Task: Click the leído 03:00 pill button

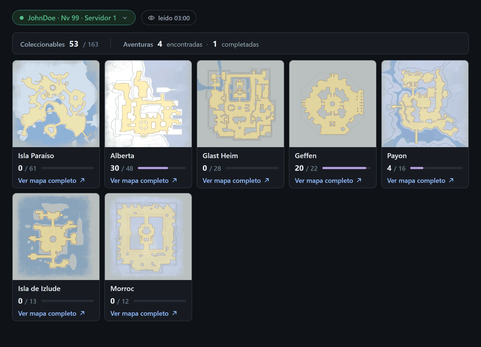Action: click(x=169, y=18)
